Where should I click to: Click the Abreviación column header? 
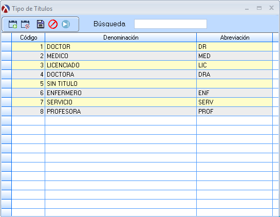point(235,38)
